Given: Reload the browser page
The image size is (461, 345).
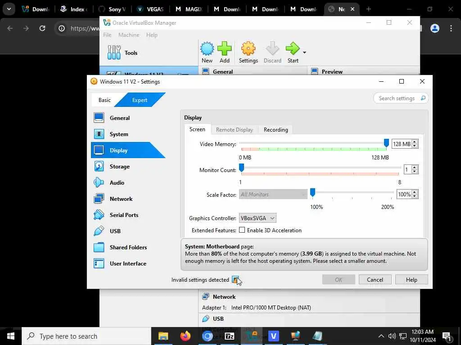Looking at the screenshot, I should coord(42,28).
